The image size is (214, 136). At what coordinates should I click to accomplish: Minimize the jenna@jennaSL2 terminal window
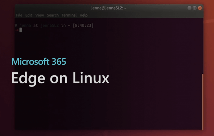point(189,8)
